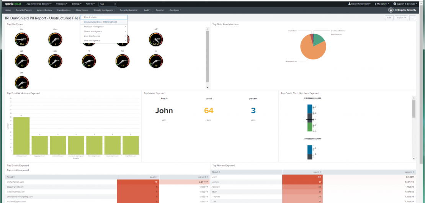Image resolution: width=425 pixels, height=203 pixels.
Task: Open the Security Domains menu
Action: click(129, 10)
